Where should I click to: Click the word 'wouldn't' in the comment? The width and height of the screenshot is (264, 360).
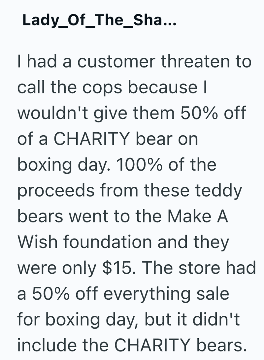53,113
